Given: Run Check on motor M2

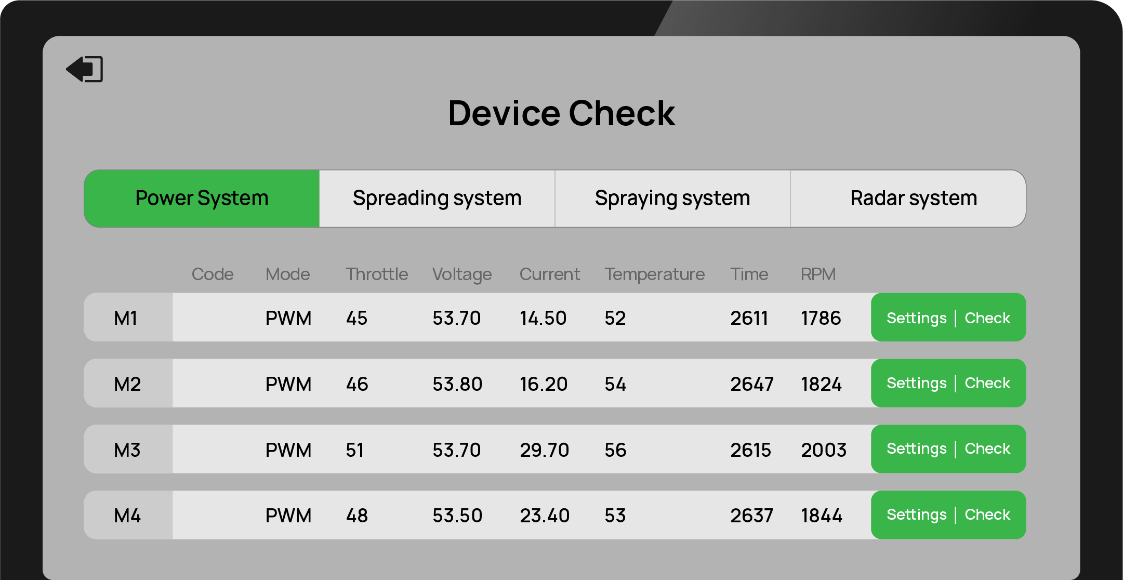Looking at the screenshot, I should [x=987, y=384].
